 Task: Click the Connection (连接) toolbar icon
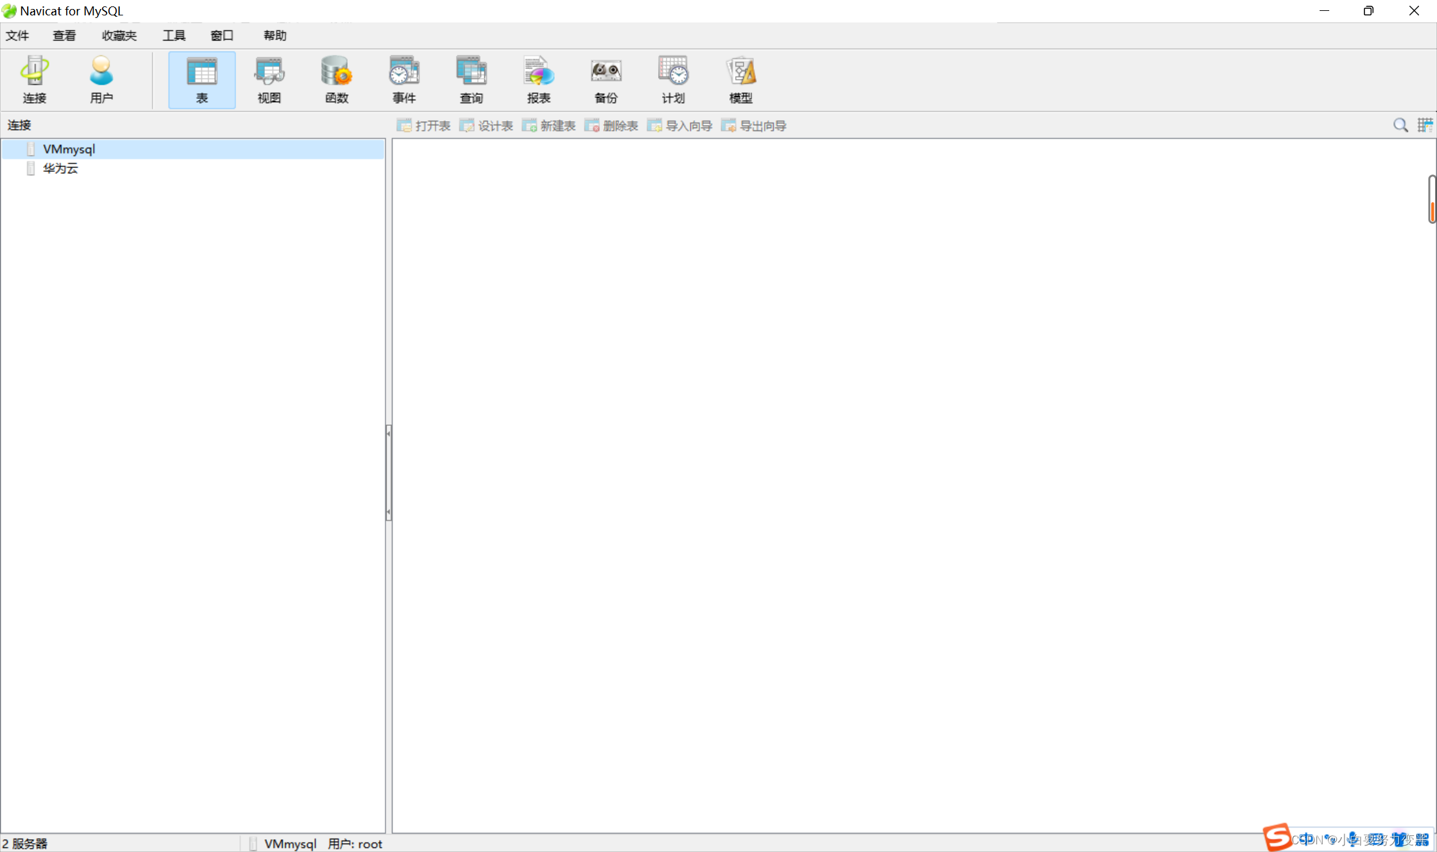point(34,79)
